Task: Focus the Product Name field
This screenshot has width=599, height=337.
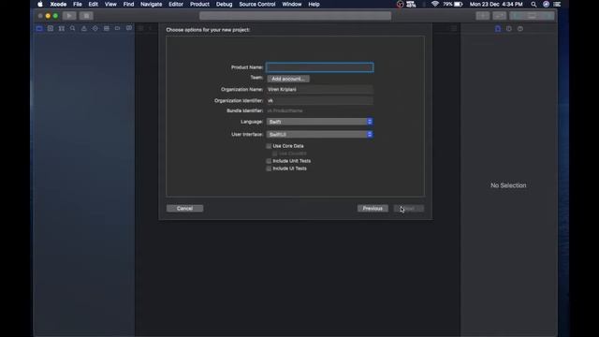Action: tap(320, 67)
